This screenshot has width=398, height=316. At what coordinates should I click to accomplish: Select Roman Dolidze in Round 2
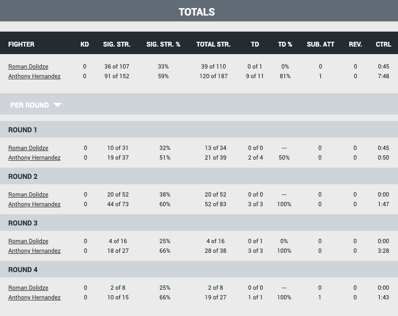click(x=28, y=194)
